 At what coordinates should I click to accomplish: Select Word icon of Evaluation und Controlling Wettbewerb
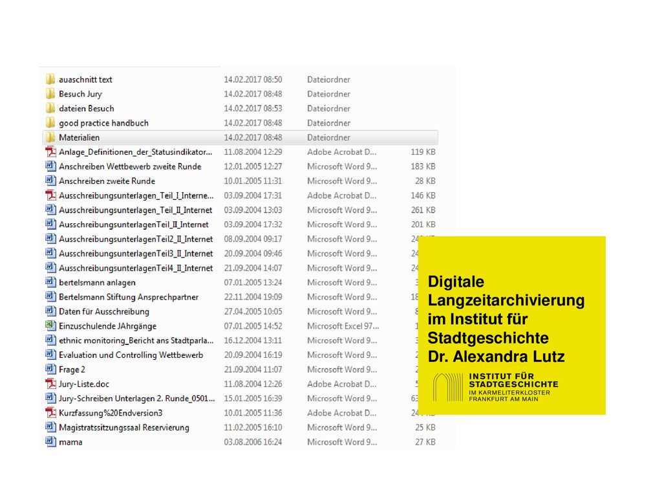click(50, 355)
